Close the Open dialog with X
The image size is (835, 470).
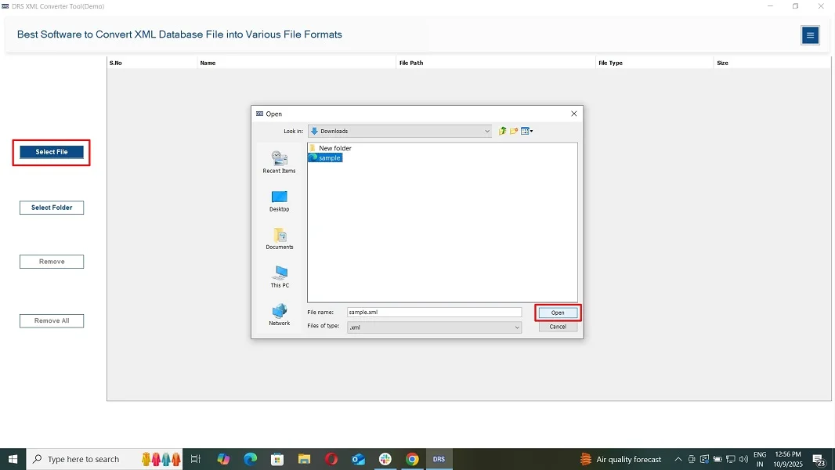click(x=573, y=114)
